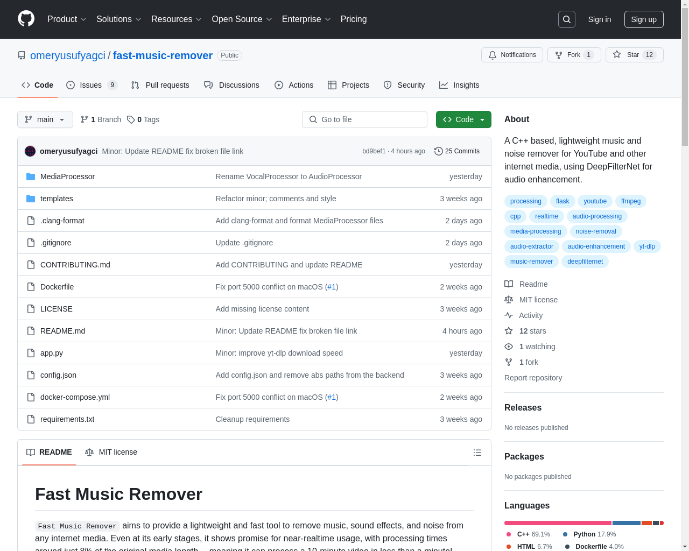Screen dimensions: 689x551
Task: Expand the main branch dropdown
Action: pyautogui.click(x=45, y=119)
